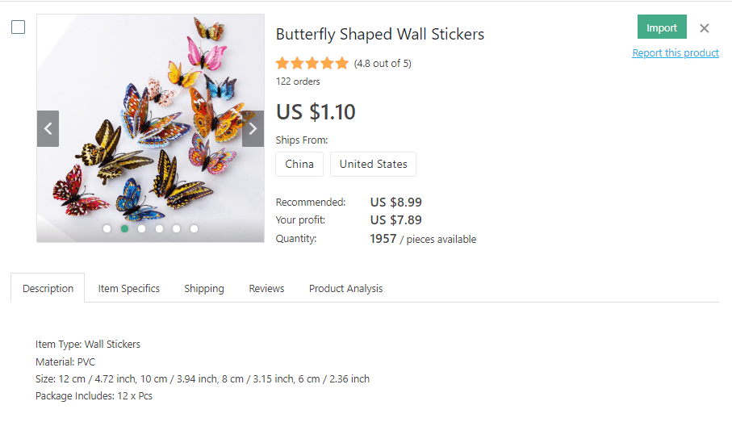
Task: Show the previous product image
Action: 48,128
